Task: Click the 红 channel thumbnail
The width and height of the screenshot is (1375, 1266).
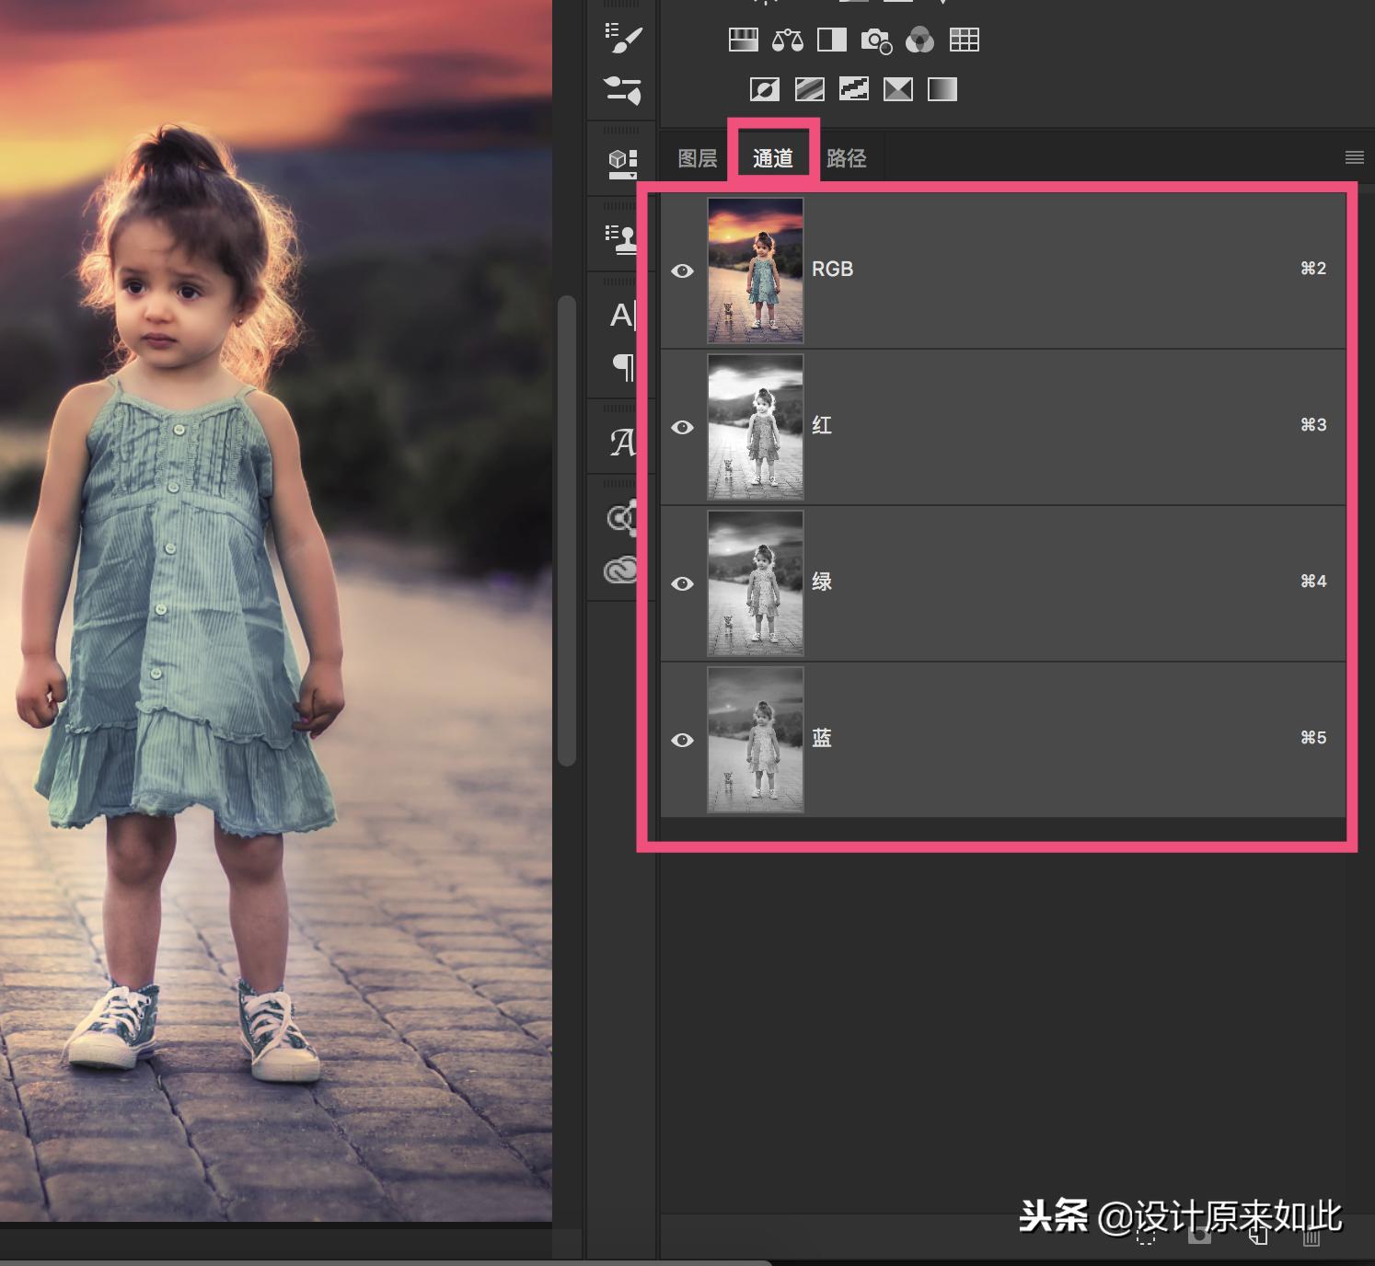Action: (x=755, y=427)
